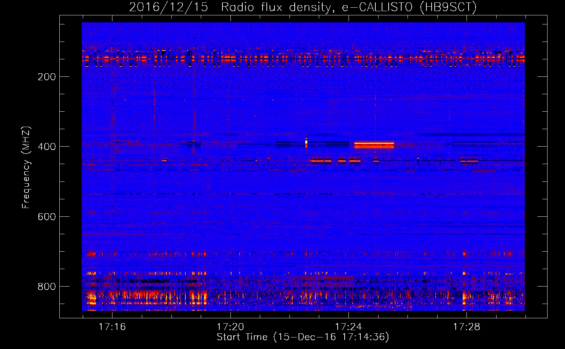Click the 17:20 time tick label
The width and height of the screenshot is (565, 349).
click(230, 327)
